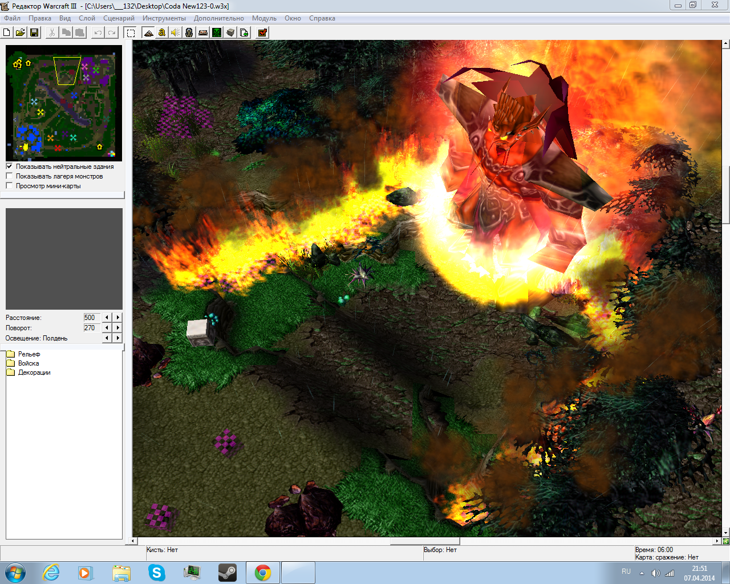Open the 'Модуль' menu
Viewport: 730px width, 584px height.
[264, 18]
